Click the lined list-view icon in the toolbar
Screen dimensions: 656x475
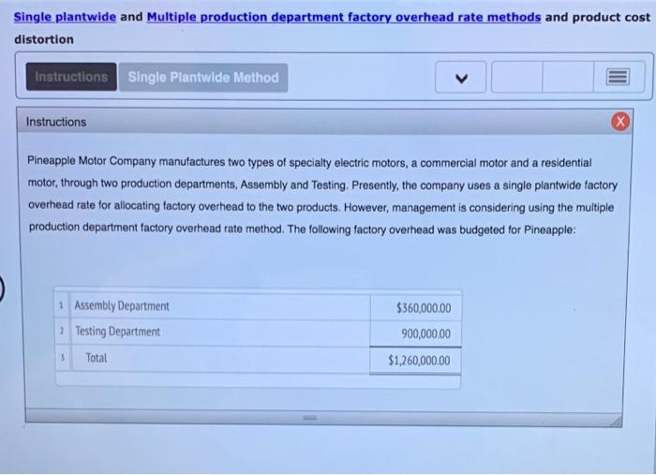[618, 78]
